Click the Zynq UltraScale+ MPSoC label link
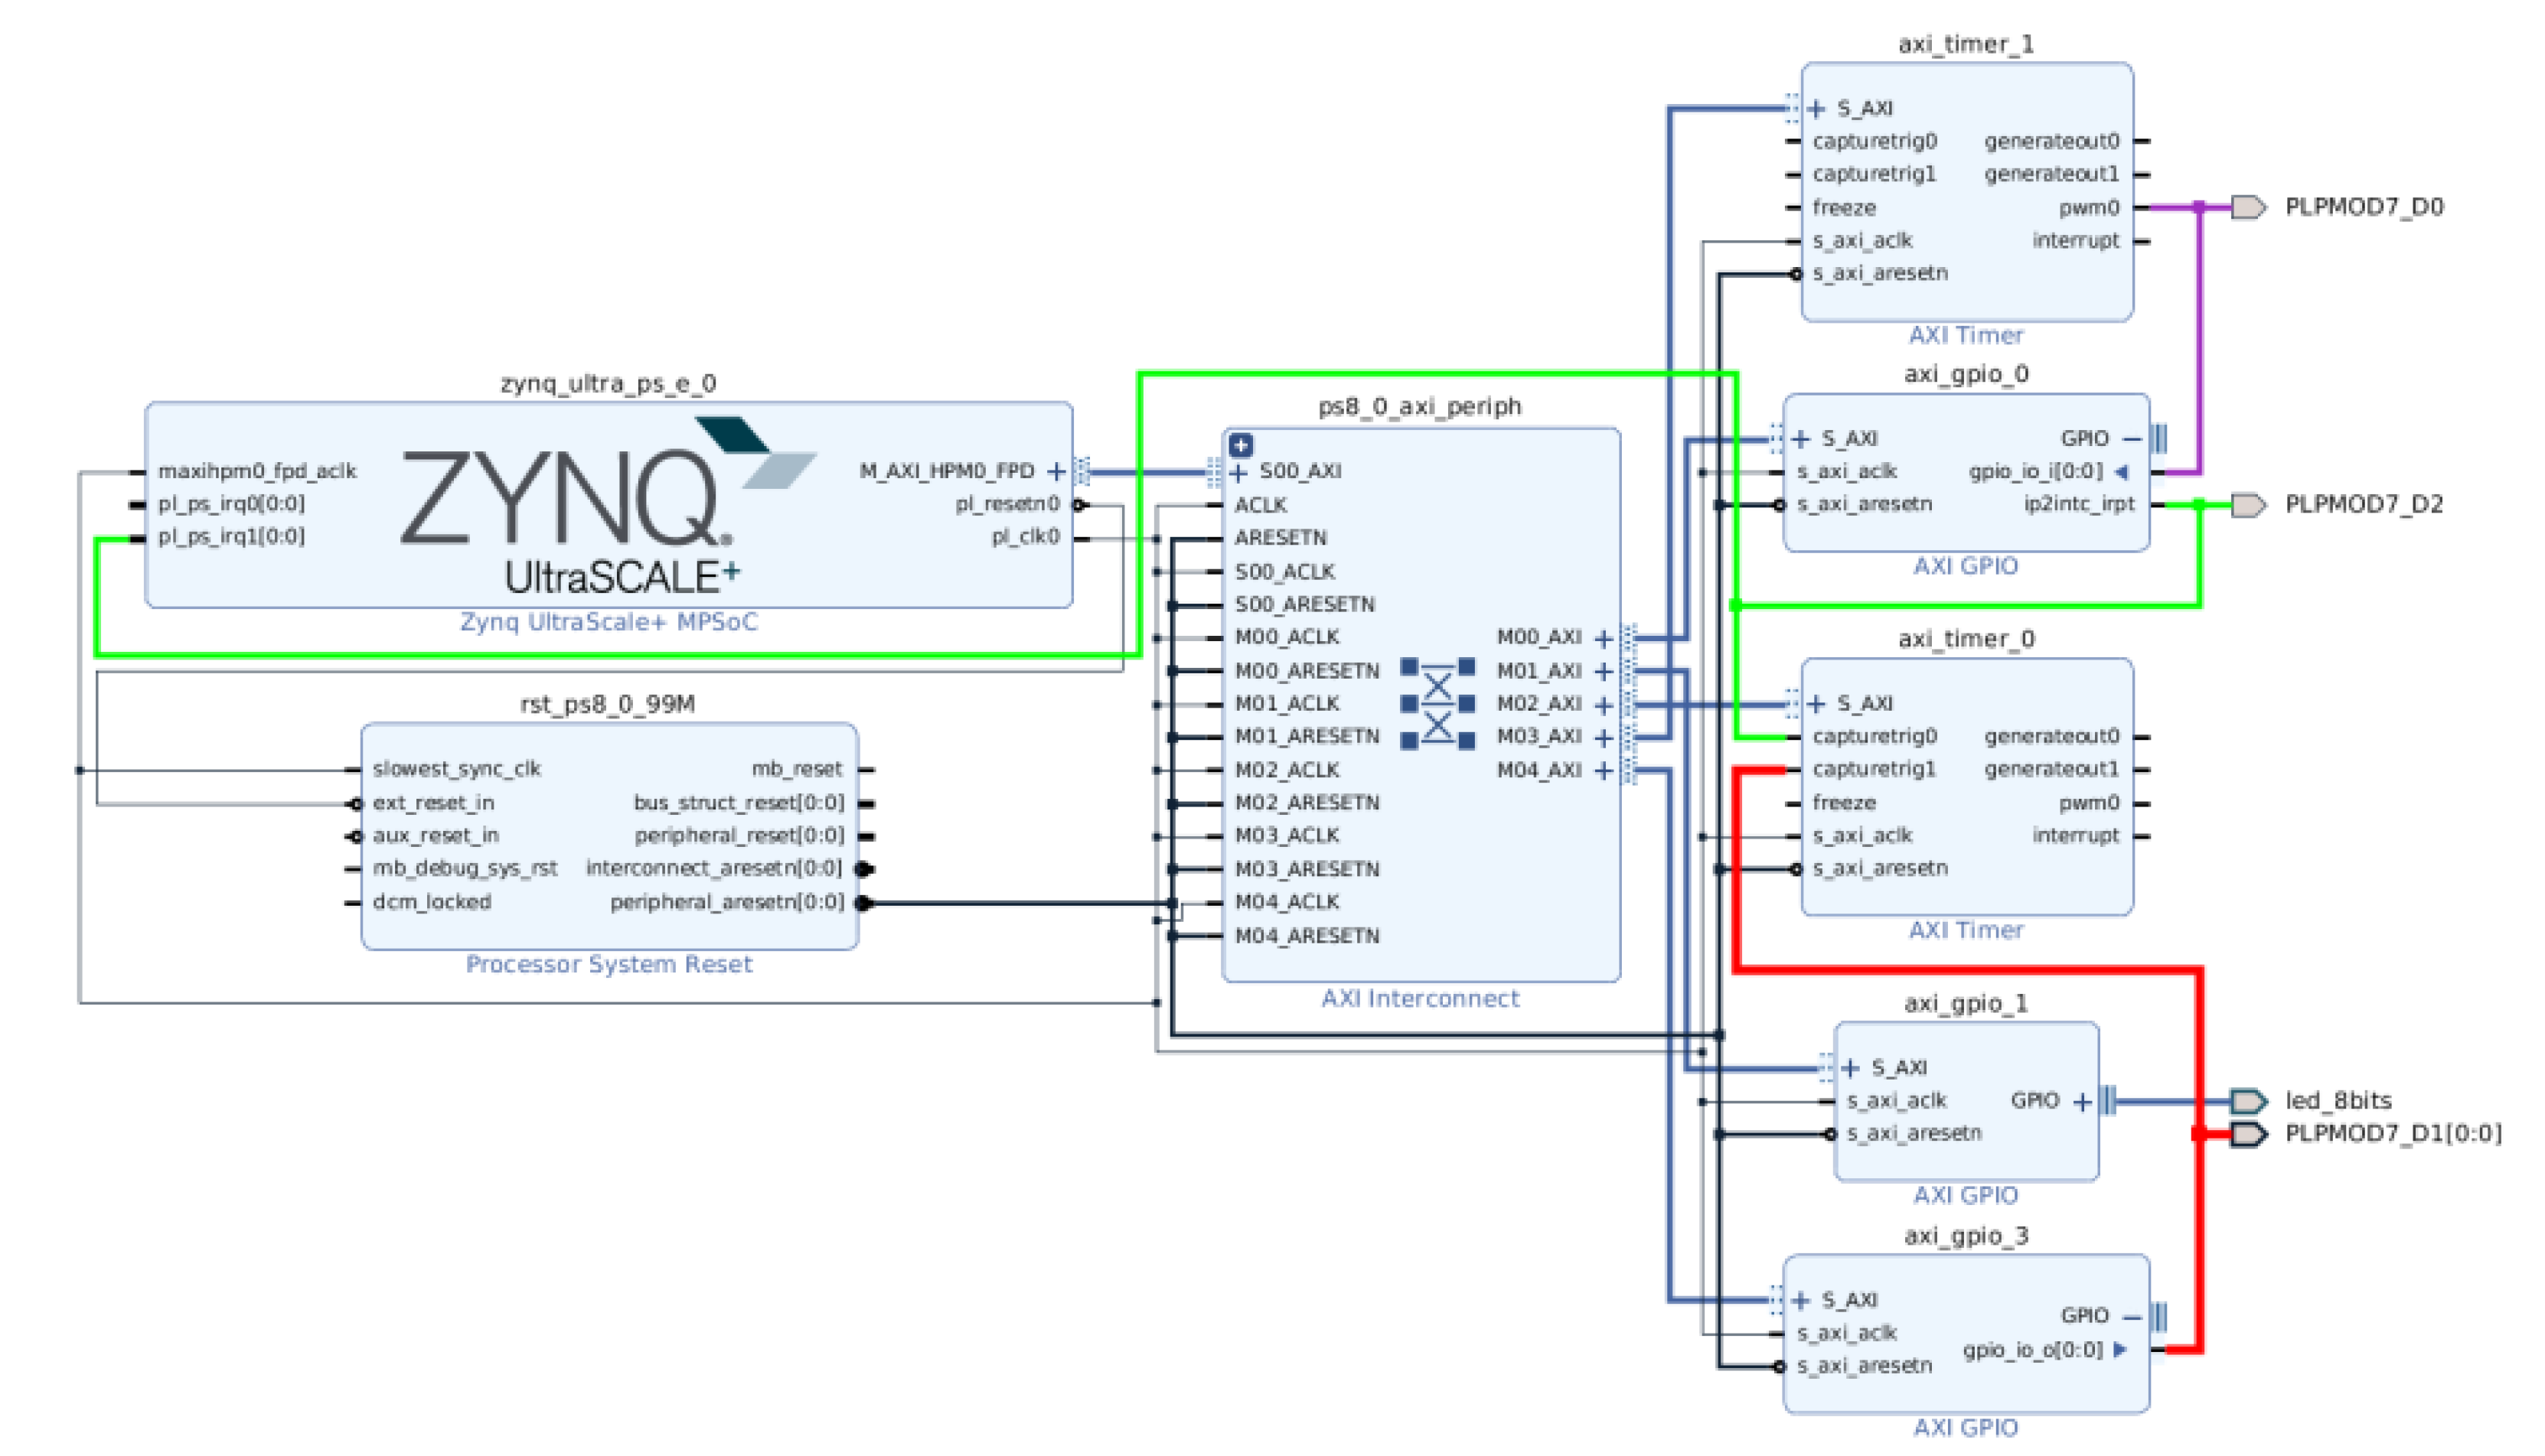This screenshot has height=1456, width=2545. click(x=609, y=622)
